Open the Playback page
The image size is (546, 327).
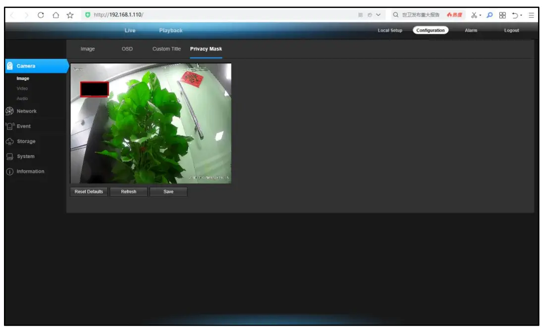[170, 30]
